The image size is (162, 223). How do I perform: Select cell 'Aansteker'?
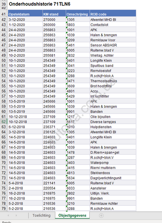113,188
